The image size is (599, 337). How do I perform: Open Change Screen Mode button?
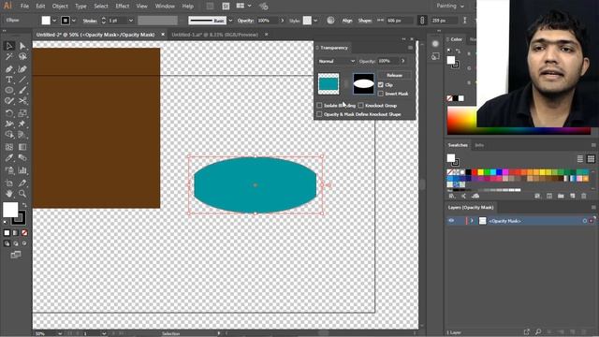(x=16, y=255)
